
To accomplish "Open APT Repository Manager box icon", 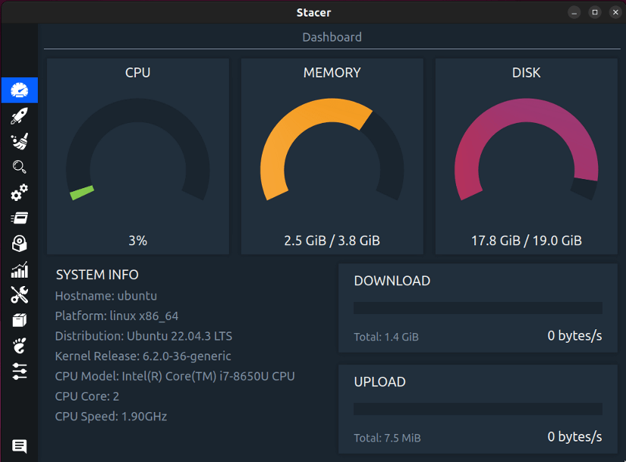I will (x=20, y=320).
